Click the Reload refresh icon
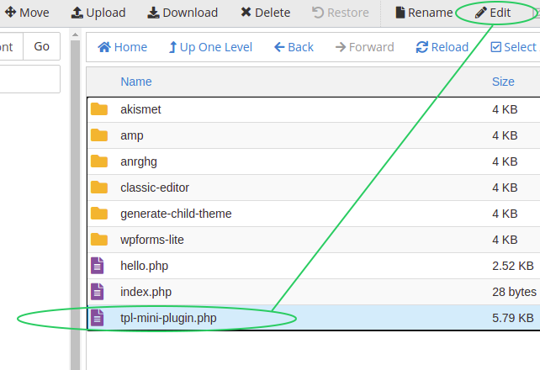The height and width of the screenshot is (370, 540). tap(422, 47)
